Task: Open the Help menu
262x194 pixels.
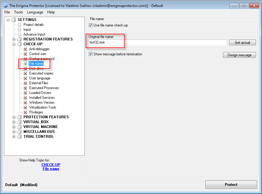Action: click(x=51, y=12)
